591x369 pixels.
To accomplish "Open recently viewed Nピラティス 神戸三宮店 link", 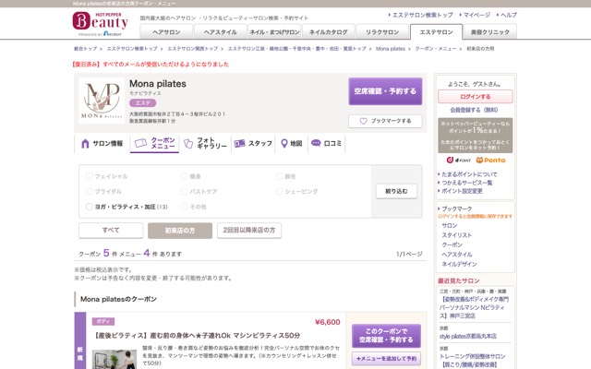I will point(474,307).
